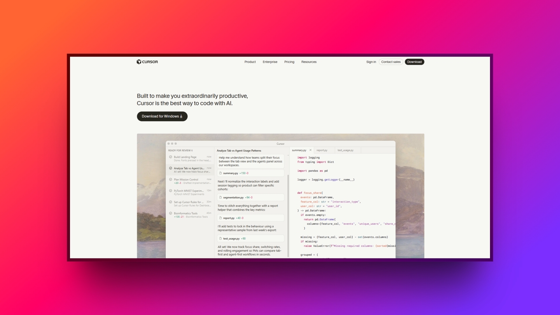This screenshot has width=560, height=315.
Task: Click the 'if events.empty:' code line
Action: (x=313, y=215)
